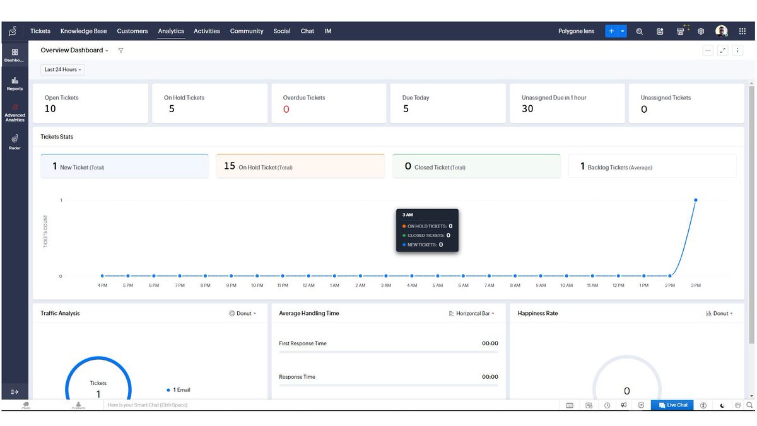Open Radar in the sidebar
The width and height of the screenshot is (757, 426).
(x=15, y=142)
